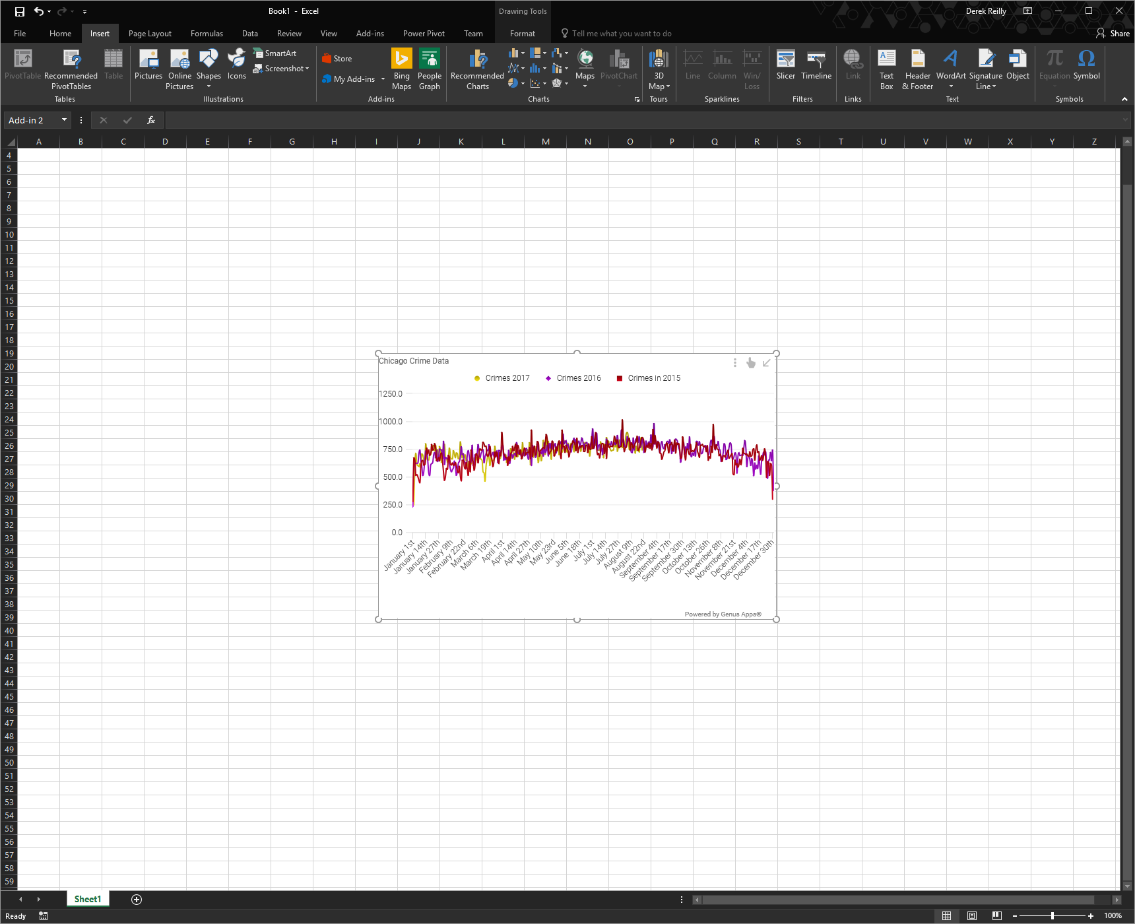
Task: Open the File tab
Action: (20, 34)
